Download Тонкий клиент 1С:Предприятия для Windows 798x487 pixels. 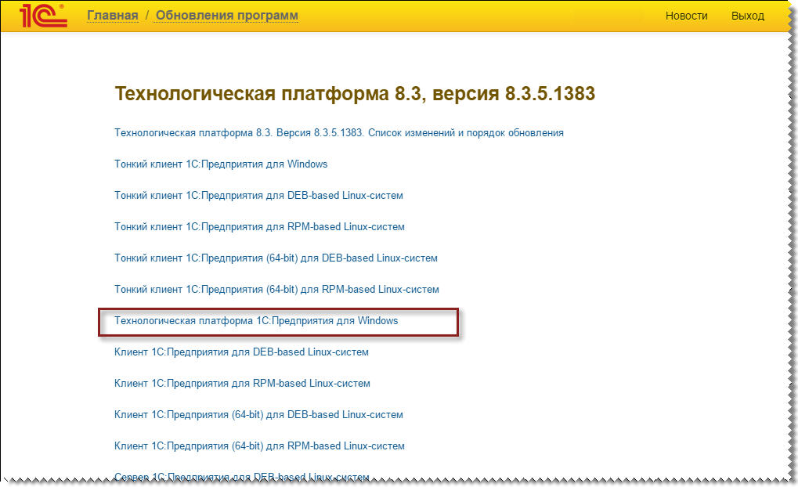[222, 164]
